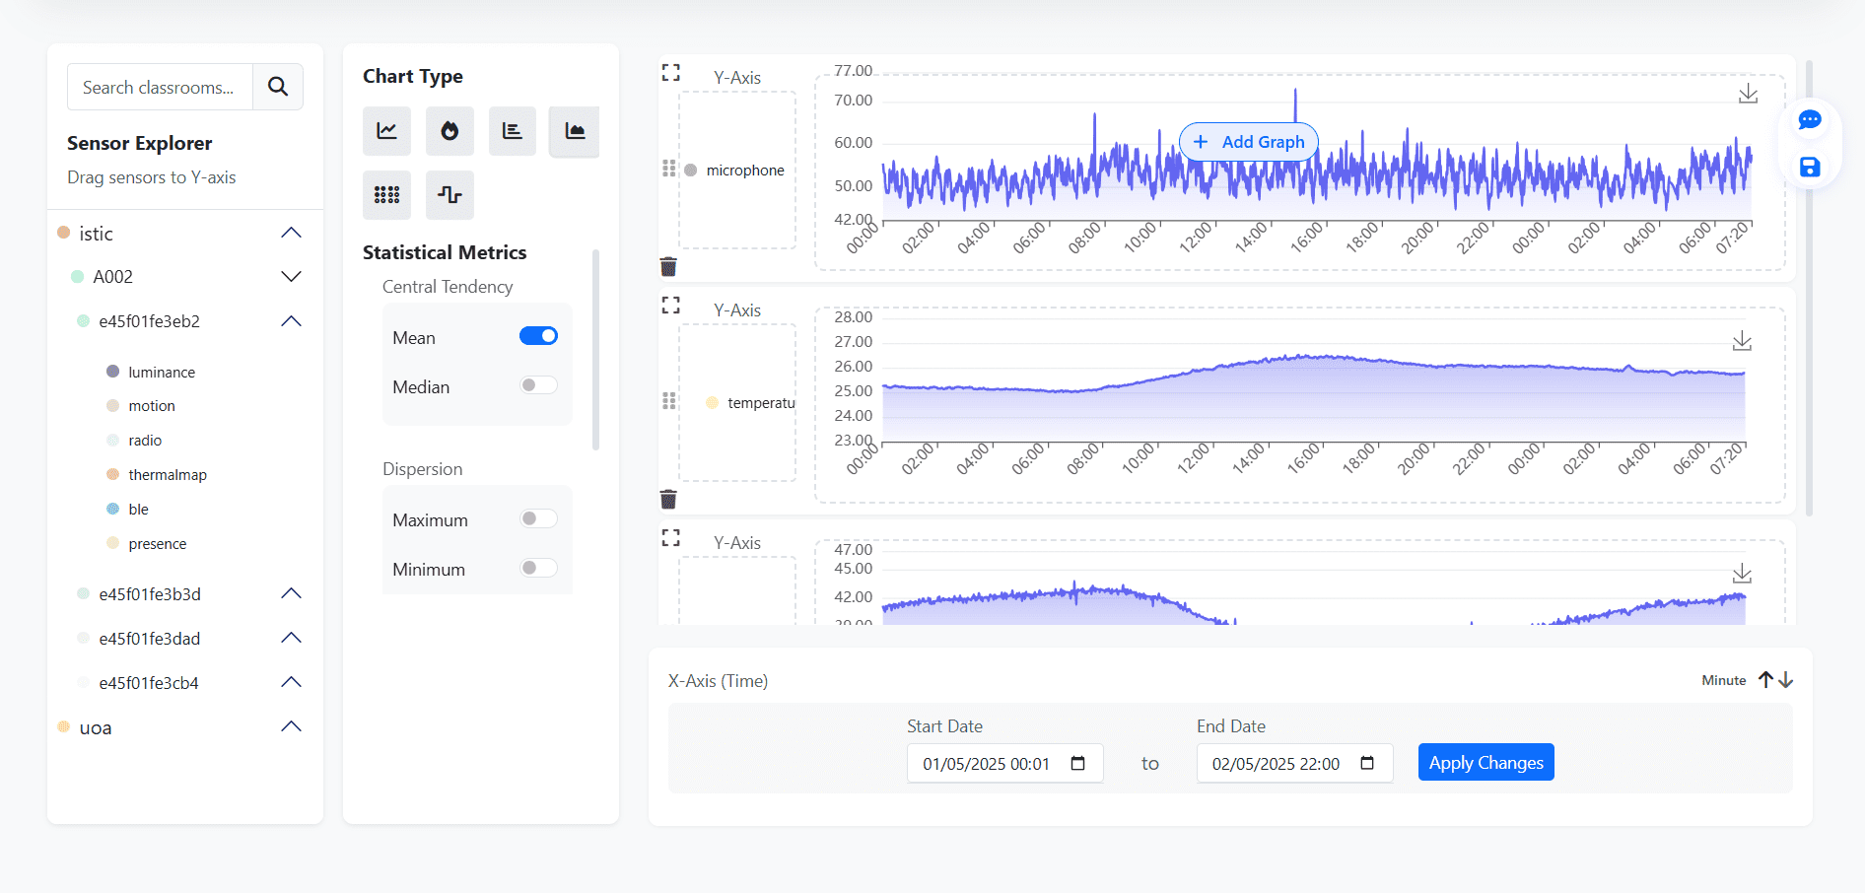Collapse the e45f01fe3eb2 device node
Viewport: 1865px width, 893px height.
coord(291,321)
